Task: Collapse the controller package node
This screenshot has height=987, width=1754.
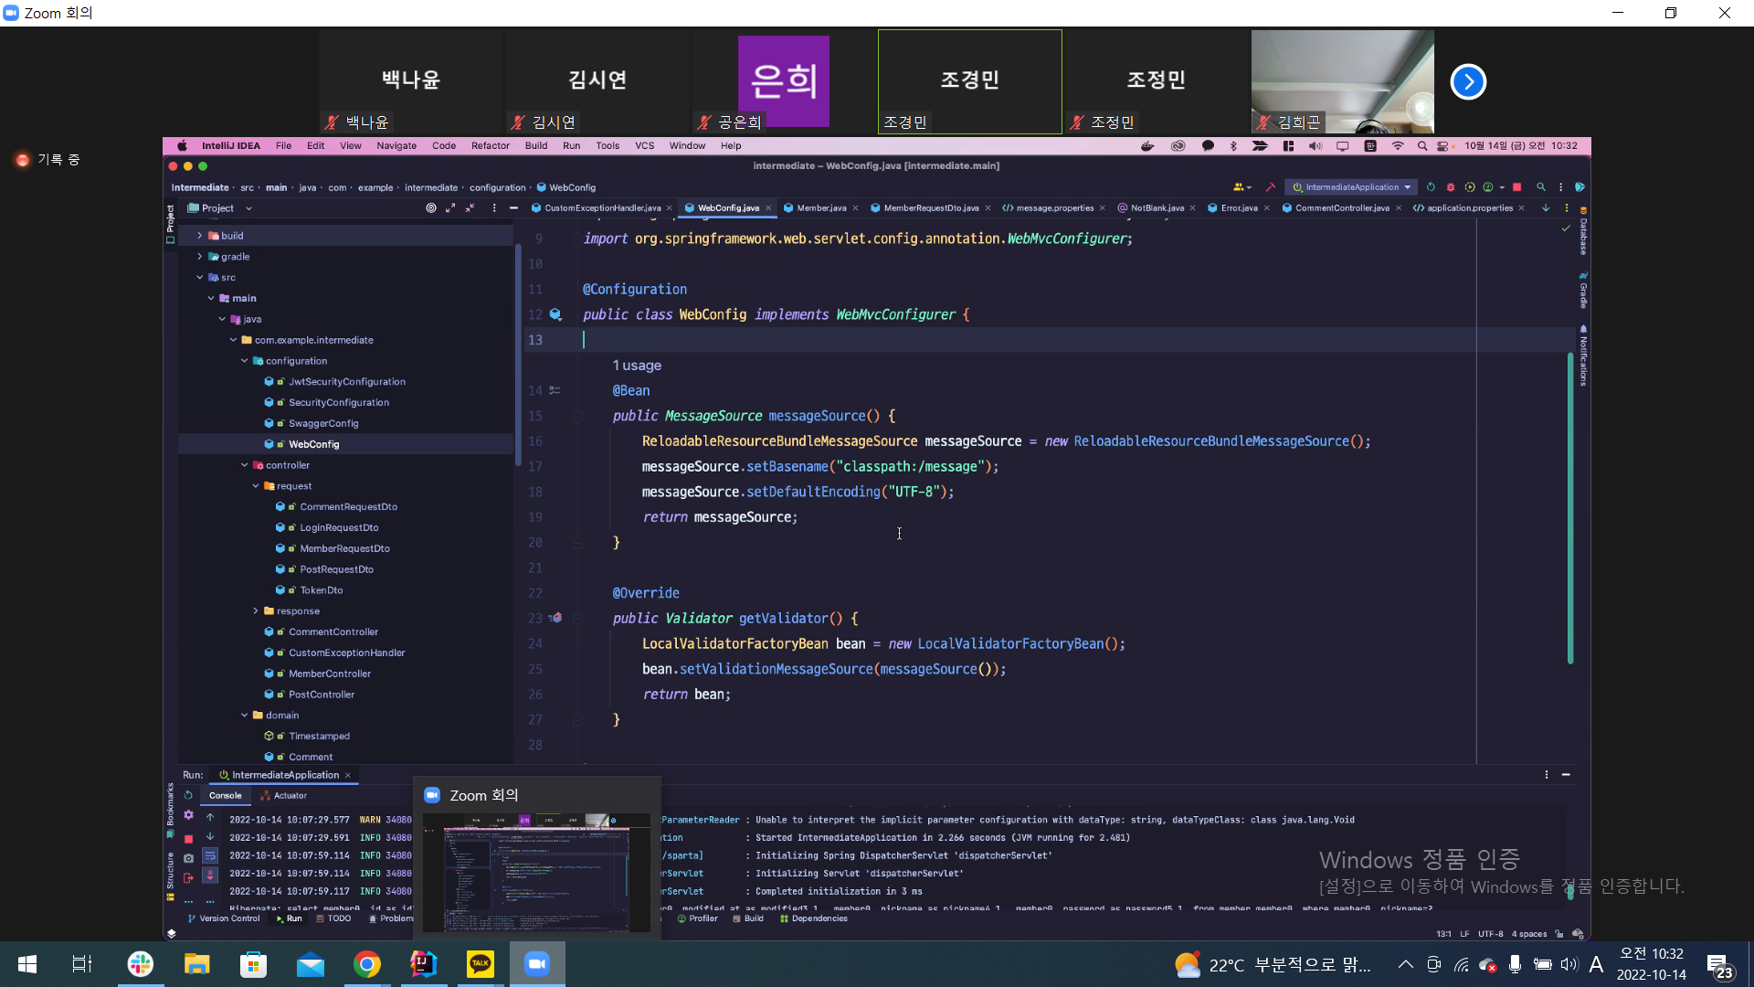Action: pos(244,465)
